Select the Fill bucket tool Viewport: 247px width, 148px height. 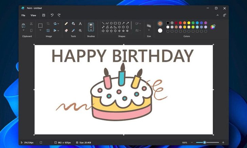73,24
